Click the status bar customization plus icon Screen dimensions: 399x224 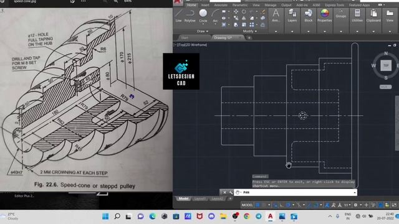pyautogui.click(x=366, y=205)
